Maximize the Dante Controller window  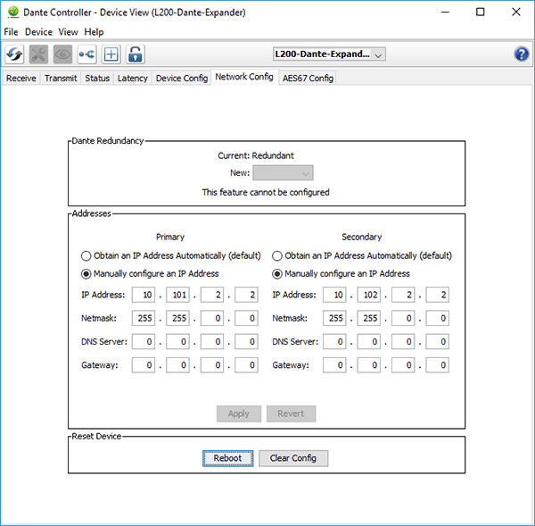click(481, 12)
